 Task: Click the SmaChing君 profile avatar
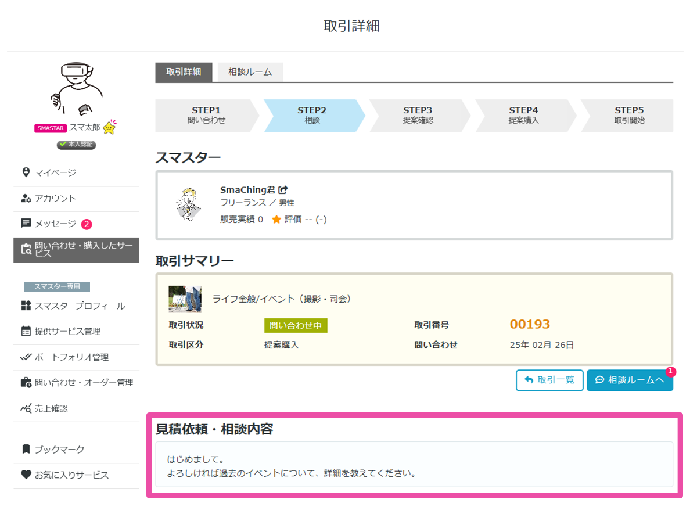pos(188,204)
